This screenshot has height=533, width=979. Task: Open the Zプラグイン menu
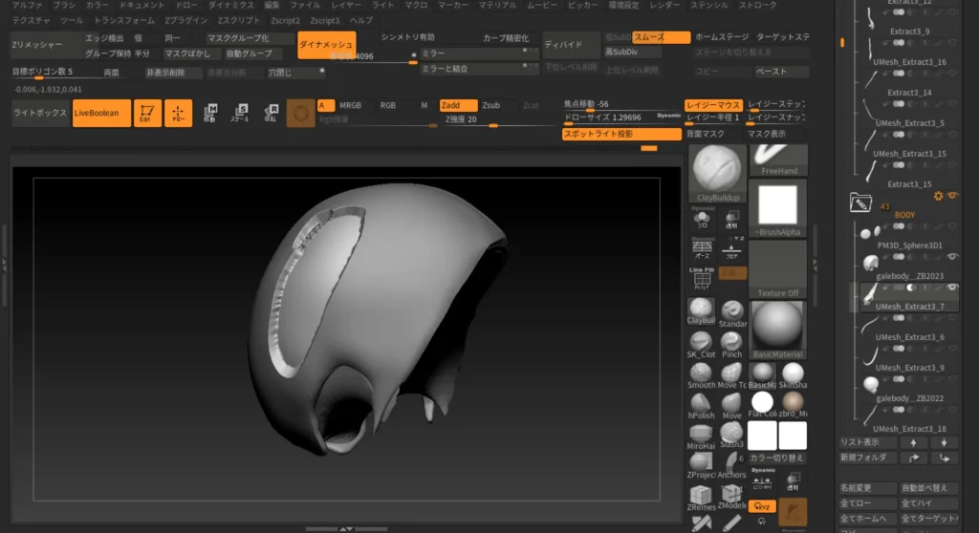(x=185, y=20)
